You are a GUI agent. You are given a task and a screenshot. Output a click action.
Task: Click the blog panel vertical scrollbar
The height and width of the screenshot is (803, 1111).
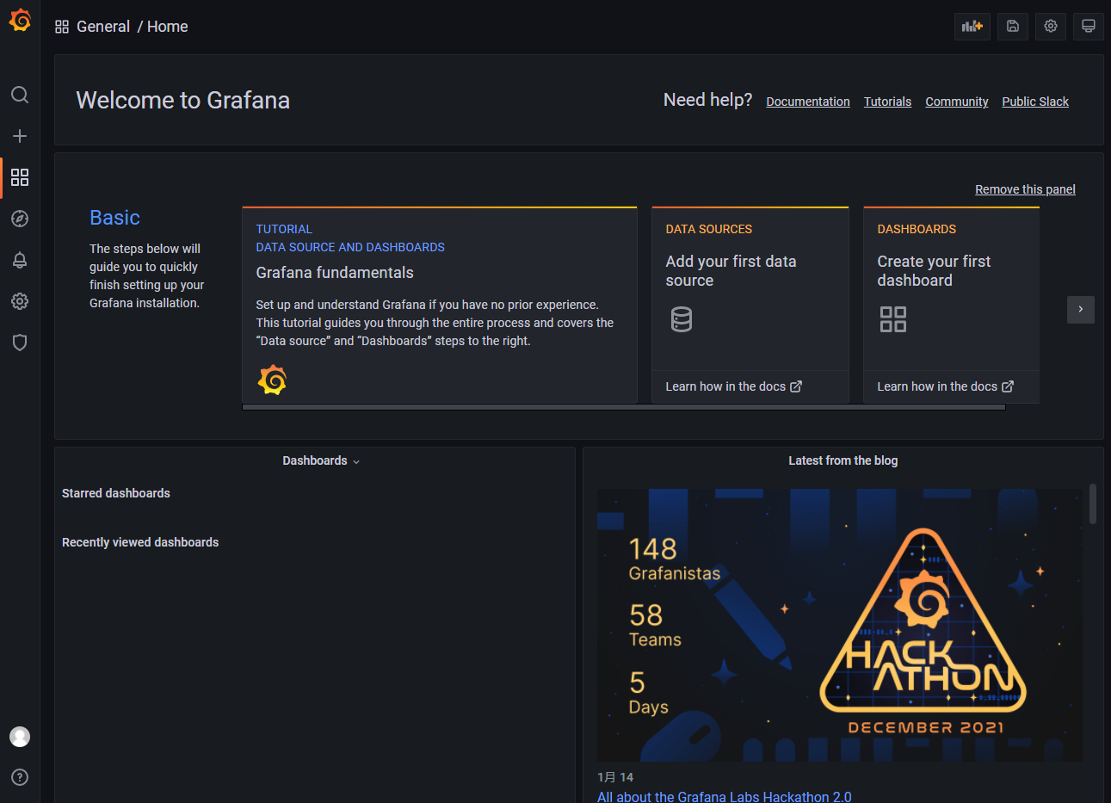(x=1093, y=503)
